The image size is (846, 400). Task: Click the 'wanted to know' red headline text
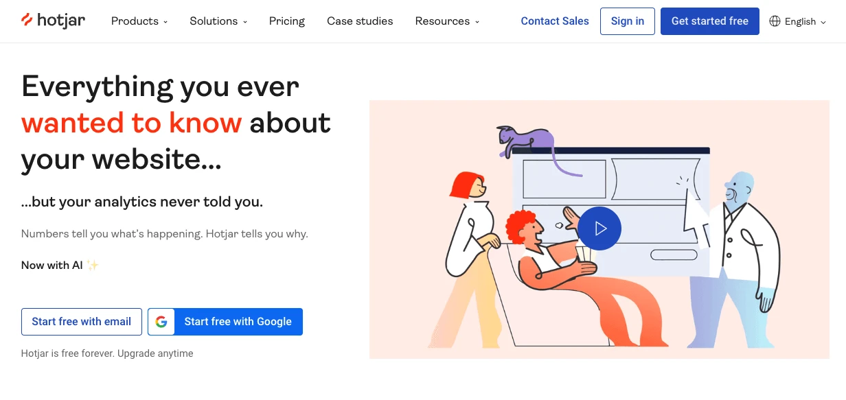[131, 123]
